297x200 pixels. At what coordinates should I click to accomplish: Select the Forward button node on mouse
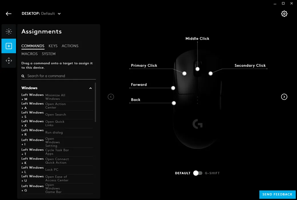pyautogui.click(x=173, y=88)
